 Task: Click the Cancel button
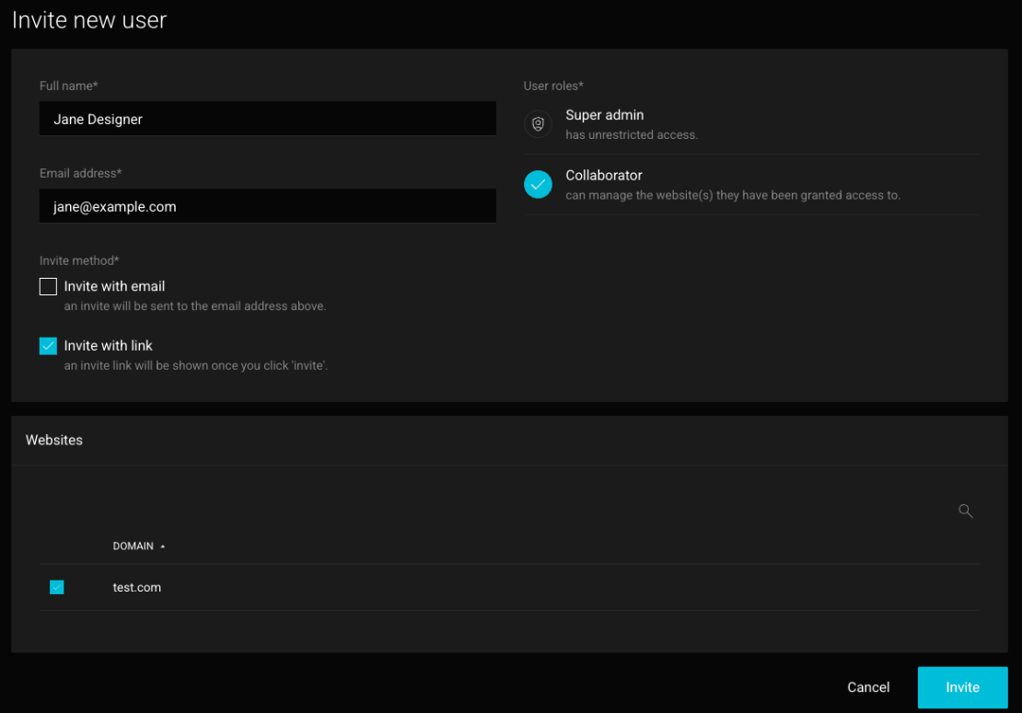[868, 687]
